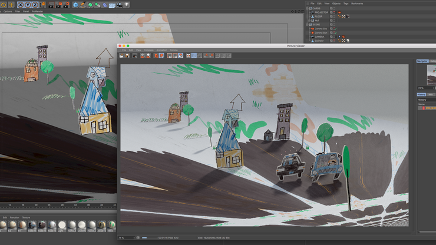Screen dimensions: 436x245
Task: Click the Navigator preview thumbnail
Action: [x=431, y=75]
